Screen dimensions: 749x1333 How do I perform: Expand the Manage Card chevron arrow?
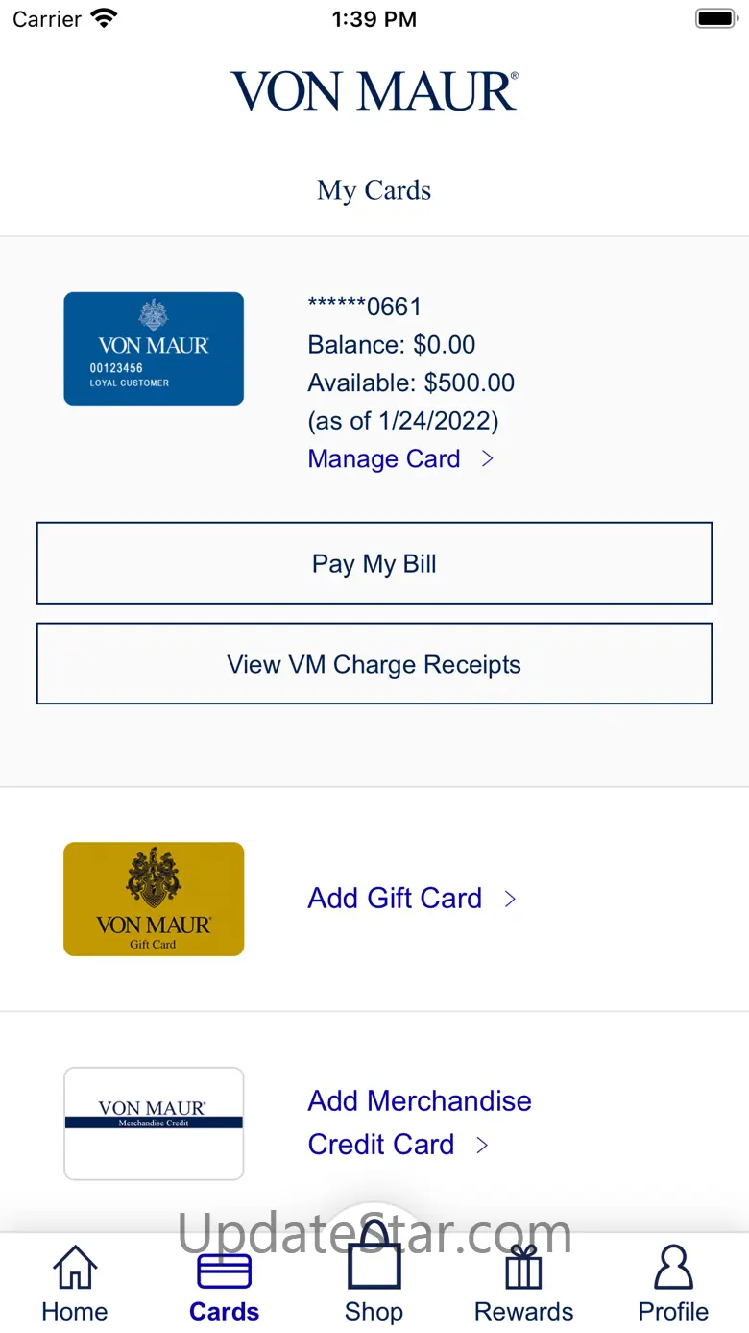point(488,459)
